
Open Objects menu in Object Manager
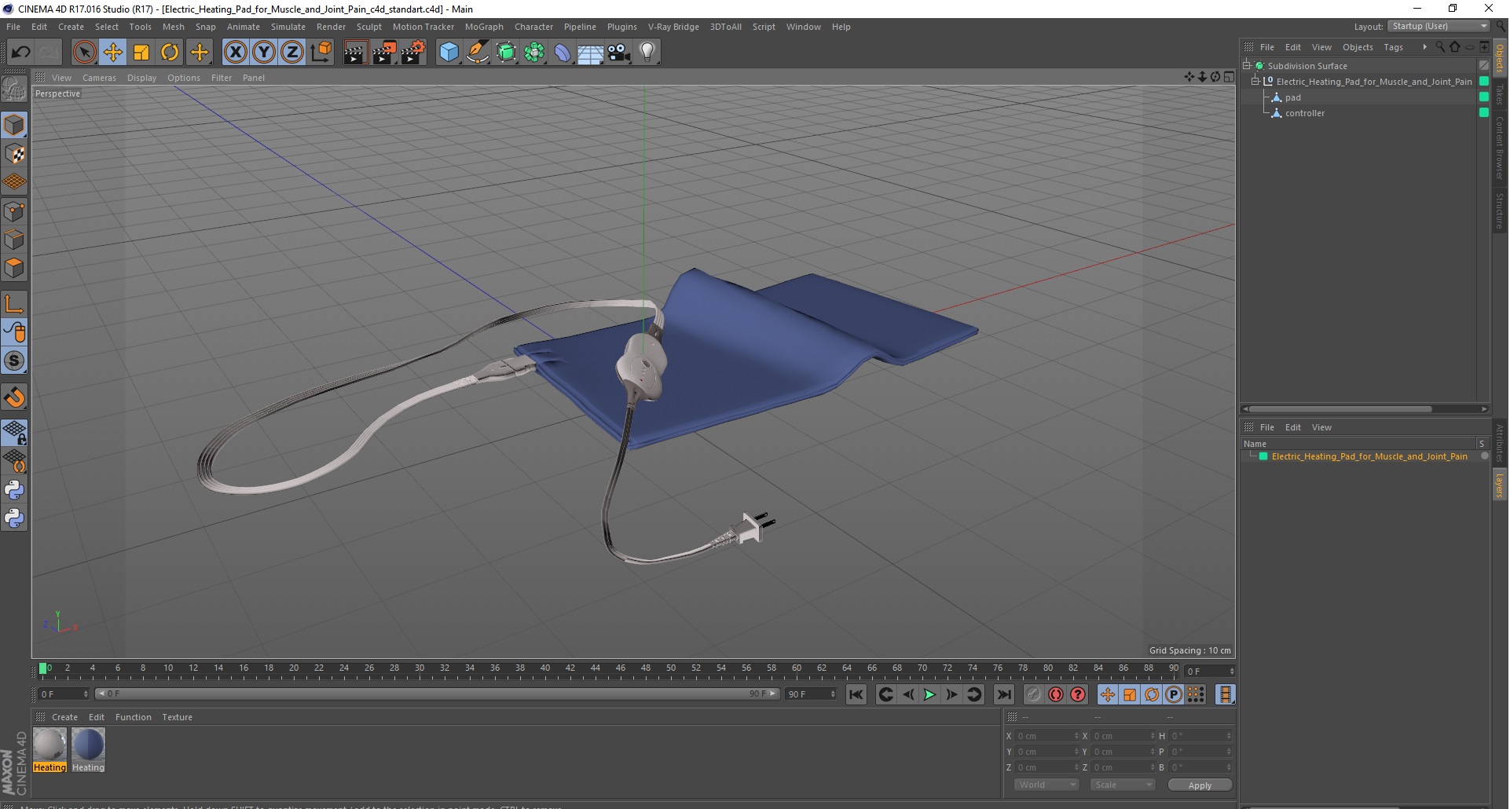coord(1358,47)
